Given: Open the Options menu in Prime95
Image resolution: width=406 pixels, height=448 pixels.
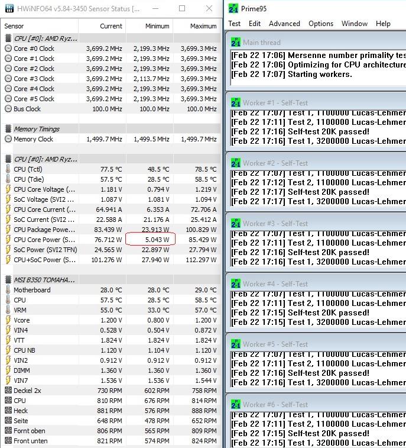Looking at the screenshot, I should point(321,24).
